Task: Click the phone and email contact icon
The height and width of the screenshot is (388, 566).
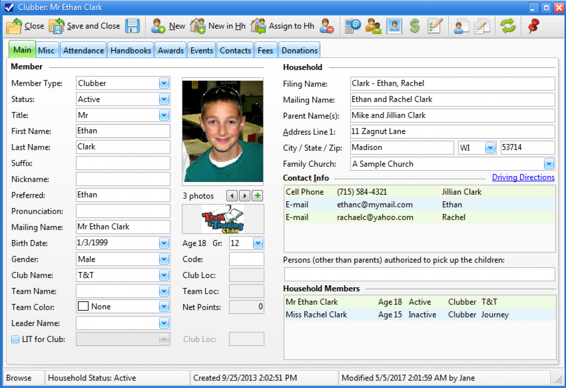Action: point(352,26)
